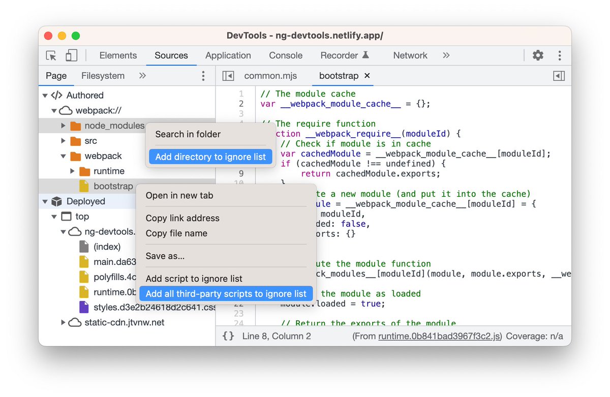Screen dimensions: 610x397
Task: Collapse the top frame node
Action: (54, 217)
